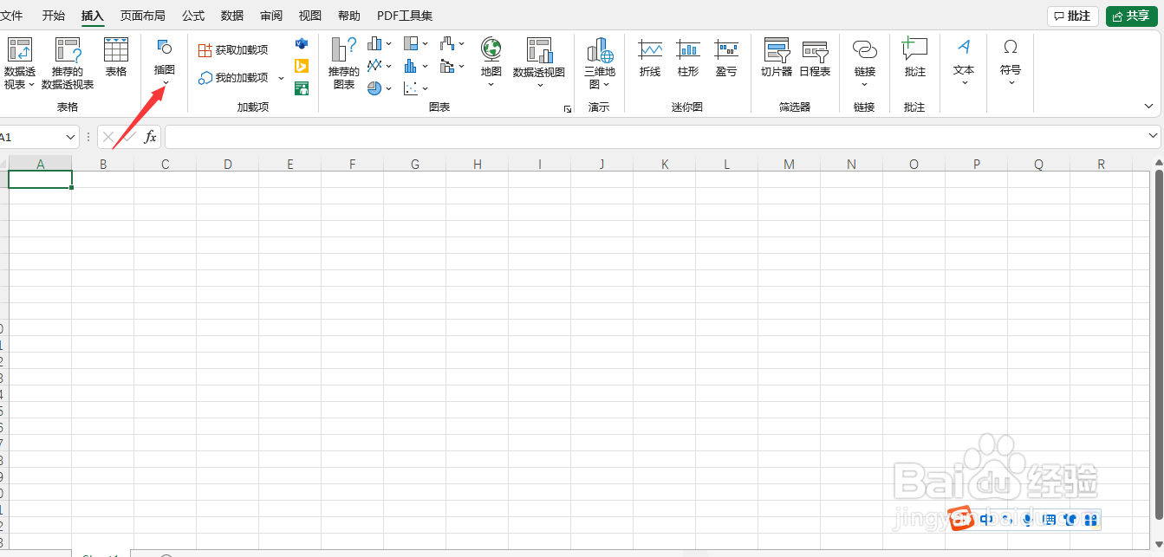Open statistic (histogram) chart dropdown
This screenshot has width=1164, height=557.
416,66
